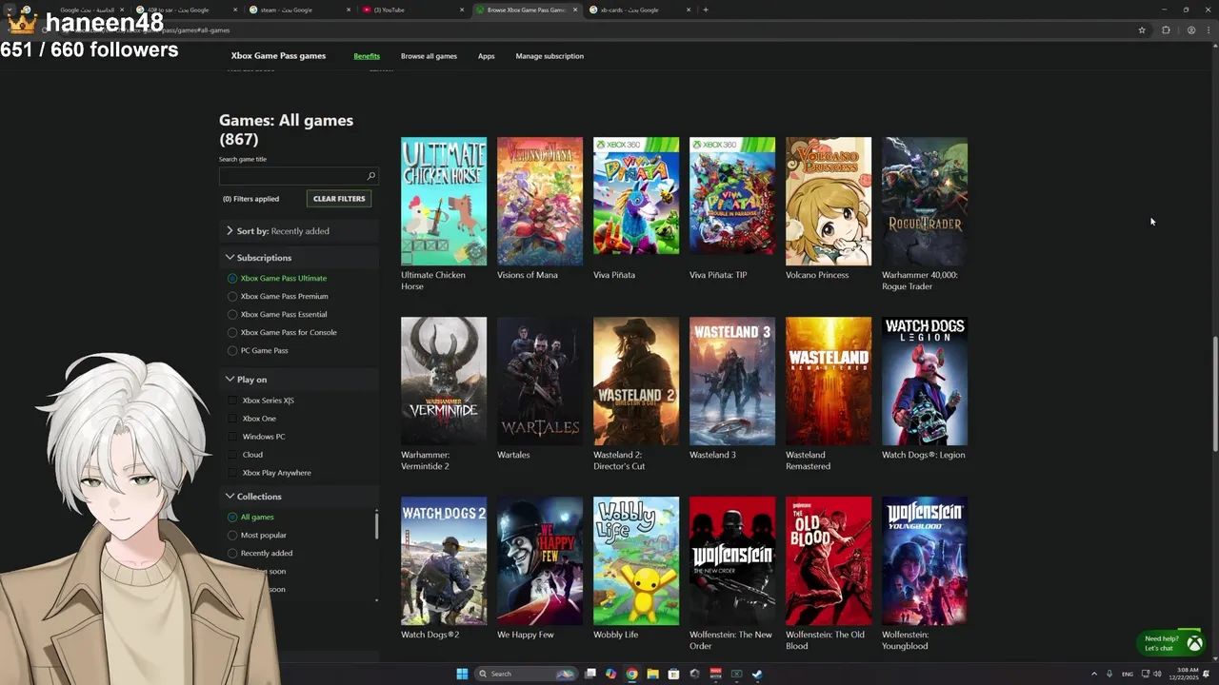Open Steam from the taskbar
This screenshot has width=1219, height=685.
click(x=757, y=674)
